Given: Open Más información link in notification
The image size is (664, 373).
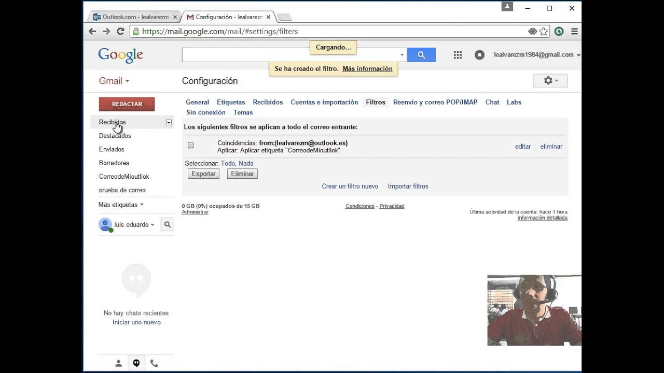Looking at the screenshot, I should pyautogui.click(x=367, y=68).
